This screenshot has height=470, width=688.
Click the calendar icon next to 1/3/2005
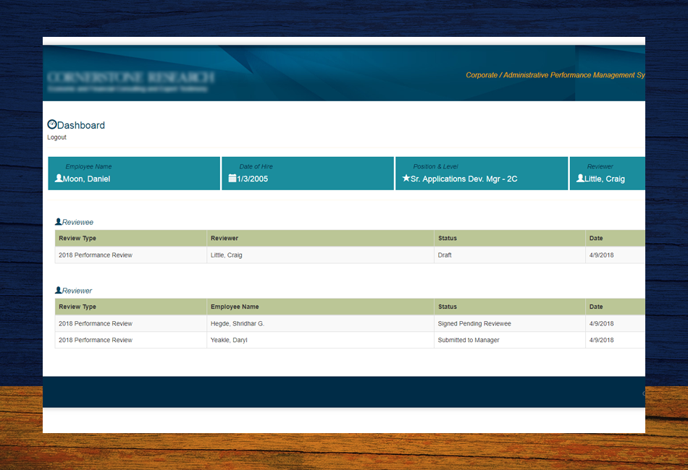click(x=232, y=178)
